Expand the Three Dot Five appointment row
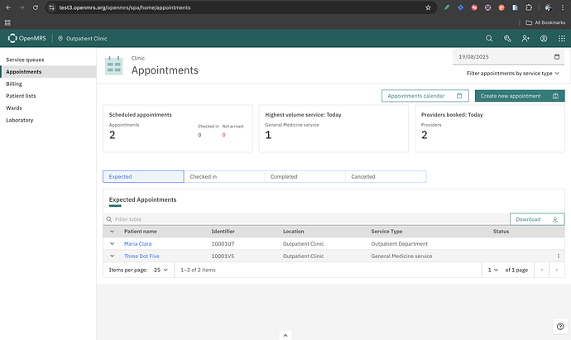The width and height of the screenshot is (571, 340). pos(112,256)
